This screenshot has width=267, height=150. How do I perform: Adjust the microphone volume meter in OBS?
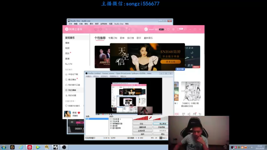pos(141,118)
